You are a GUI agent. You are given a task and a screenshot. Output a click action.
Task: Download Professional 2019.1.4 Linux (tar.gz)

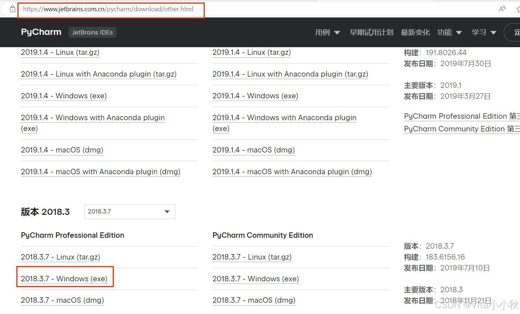click(x=60, y=52)
